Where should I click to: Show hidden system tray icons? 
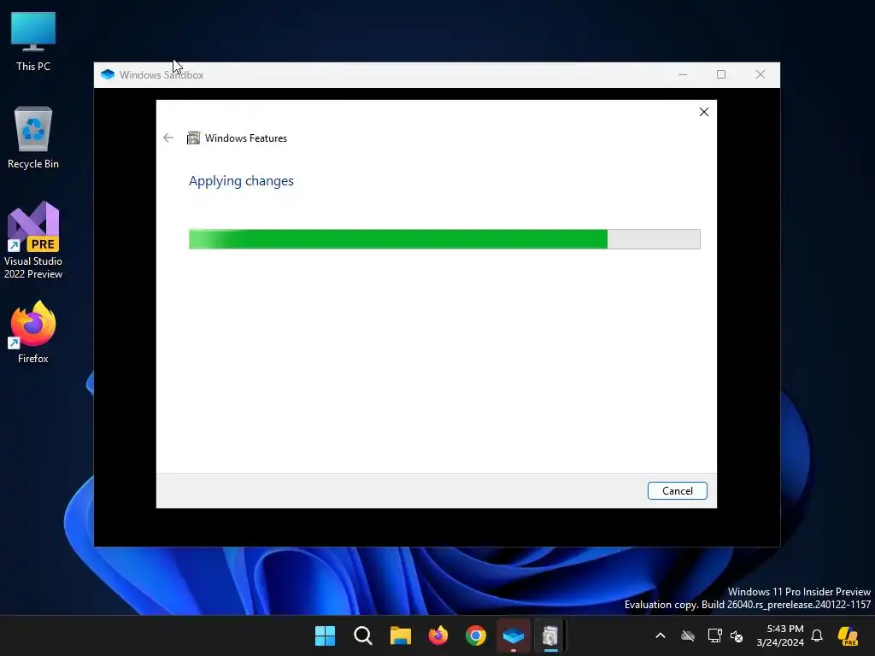pyautogui.click(x=661, y=635)
